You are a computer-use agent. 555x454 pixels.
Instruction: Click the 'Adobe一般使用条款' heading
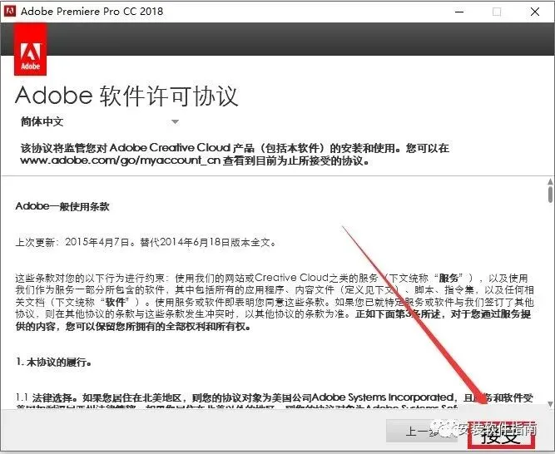[62, 206]
